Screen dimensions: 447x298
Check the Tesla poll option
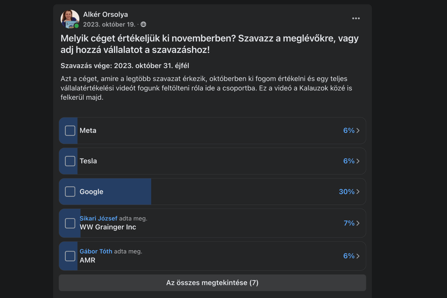coord(70,161)
